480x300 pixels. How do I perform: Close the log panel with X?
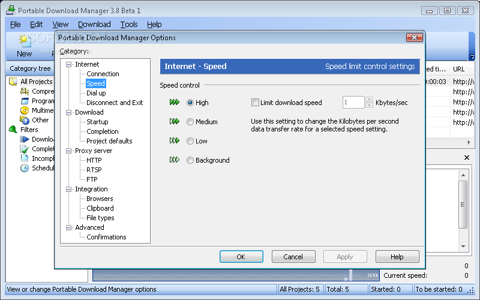[467, 157]
